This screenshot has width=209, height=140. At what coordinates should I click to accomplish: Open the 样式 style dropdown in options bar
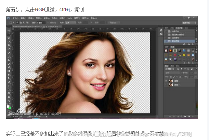70,23
